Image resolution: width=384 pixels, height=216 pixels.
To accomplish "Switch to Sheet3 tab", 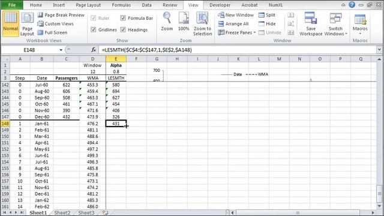I will coord(86,212).
